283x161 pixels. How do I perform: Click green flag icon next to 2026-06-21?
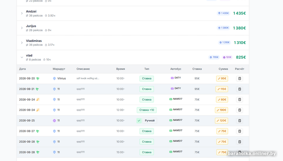37,89
